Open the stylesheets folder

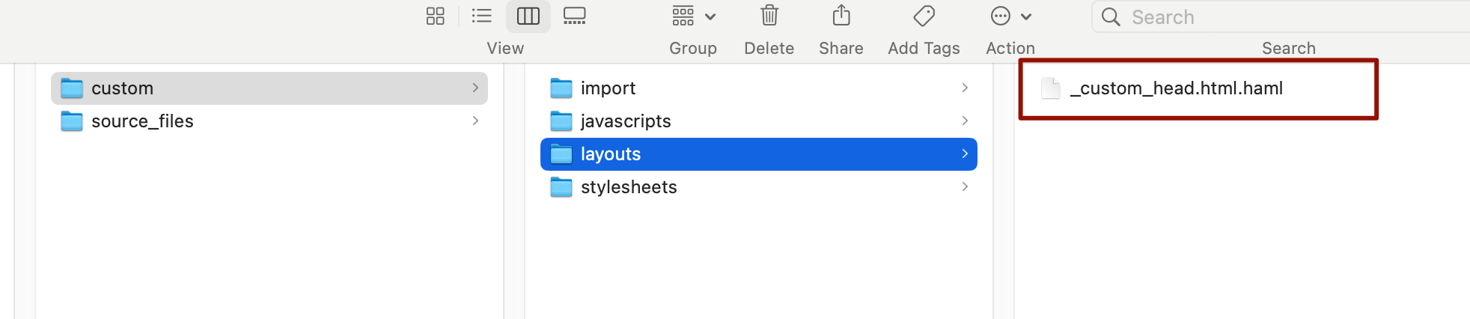759,187
